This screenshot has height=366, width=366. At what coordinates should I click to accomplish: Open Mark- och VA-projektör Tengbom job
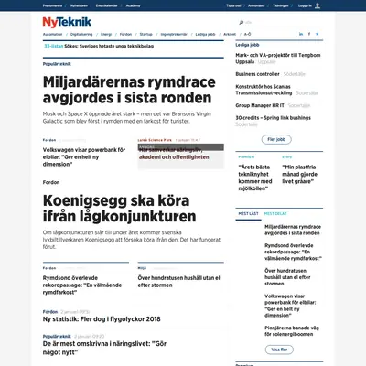pos(278,59)
